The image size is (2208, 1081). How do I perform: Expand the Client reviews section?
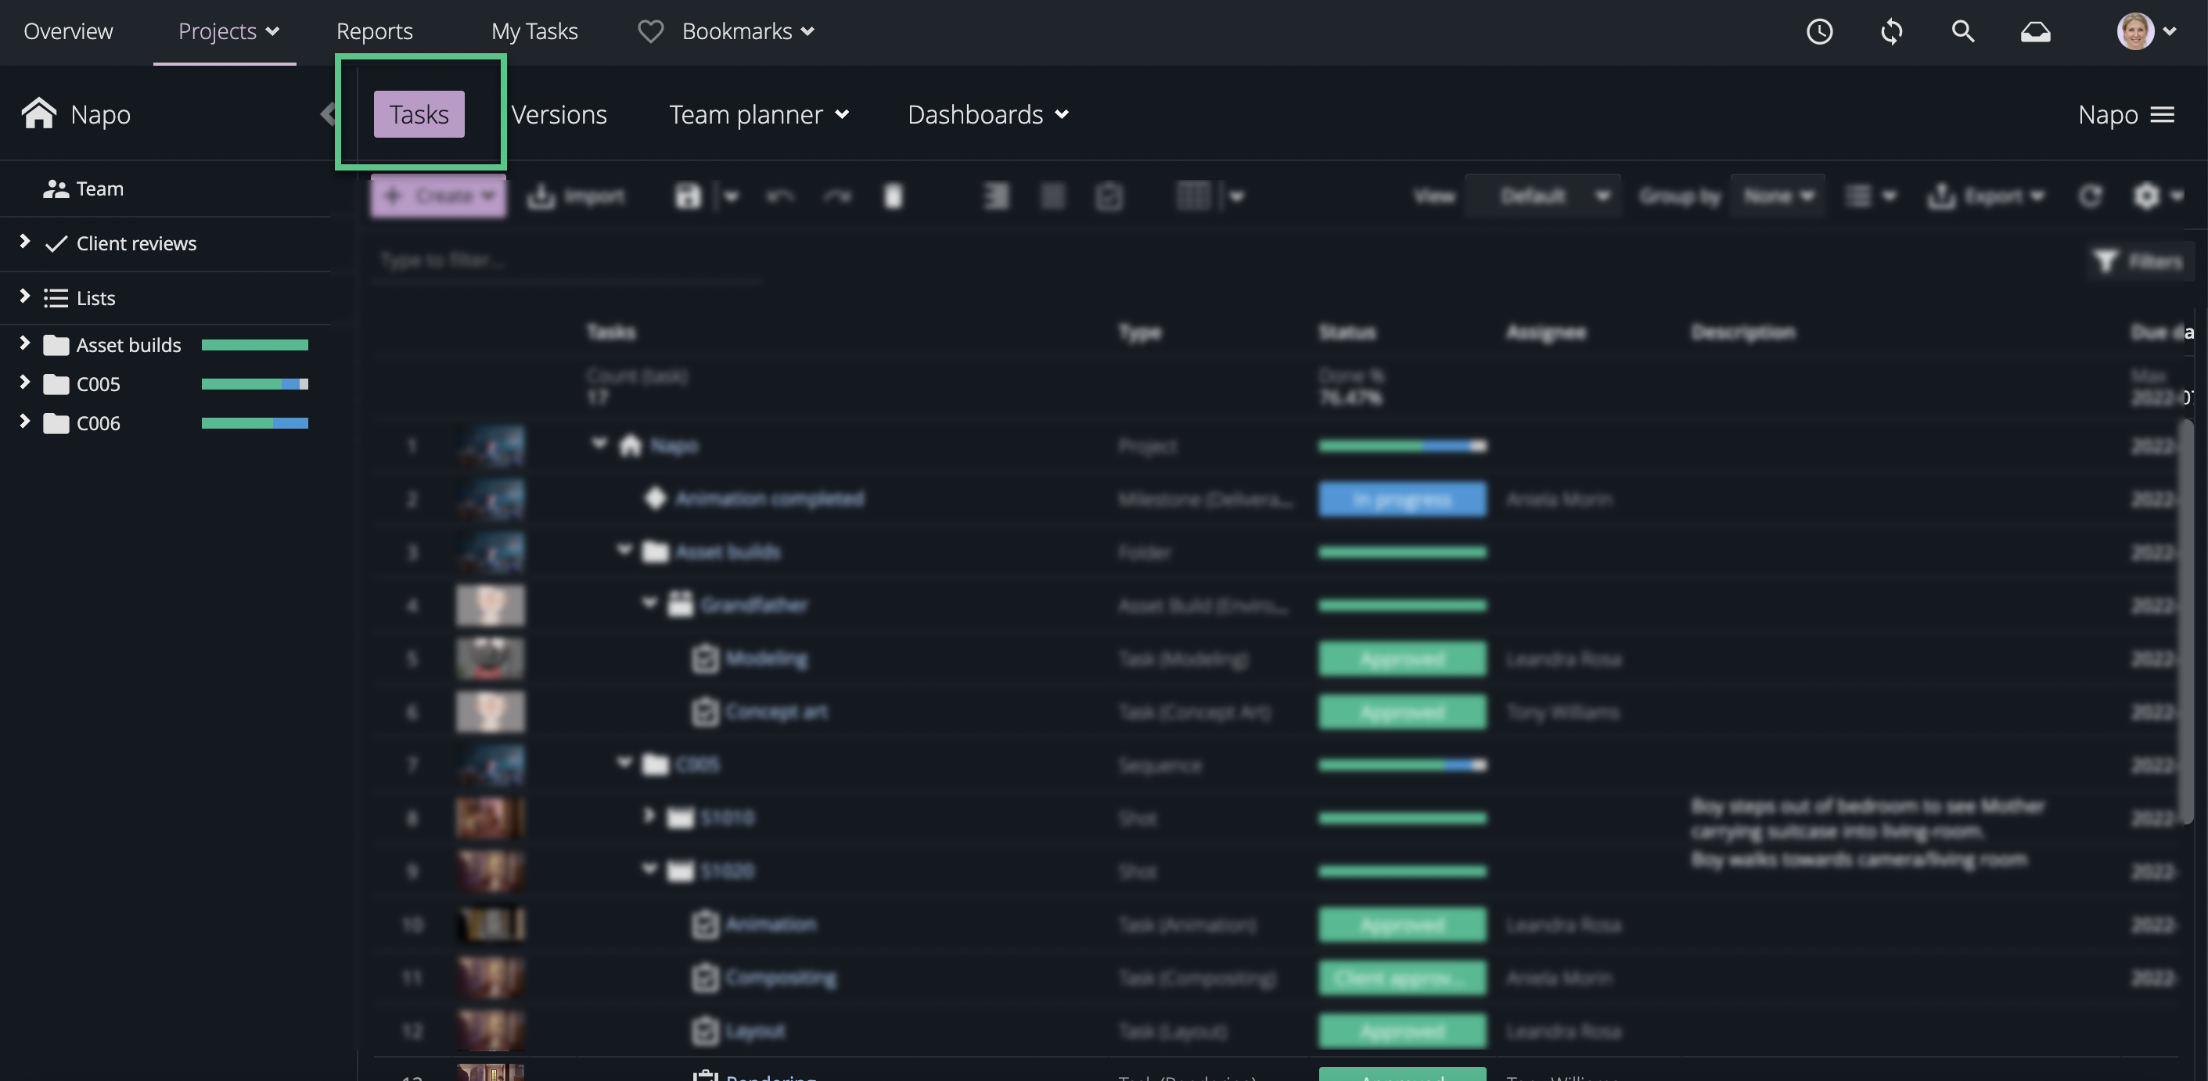click(x=25, y=242)
